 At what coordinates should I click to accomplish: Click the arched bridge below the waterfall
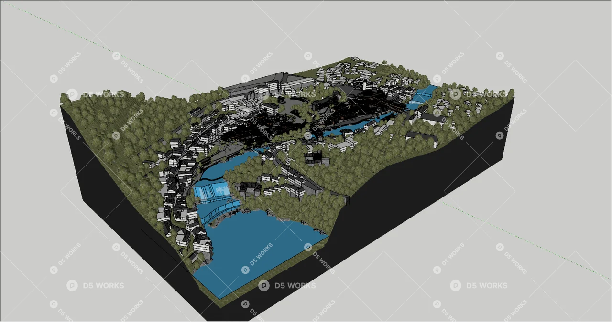(x=220, y=210)
